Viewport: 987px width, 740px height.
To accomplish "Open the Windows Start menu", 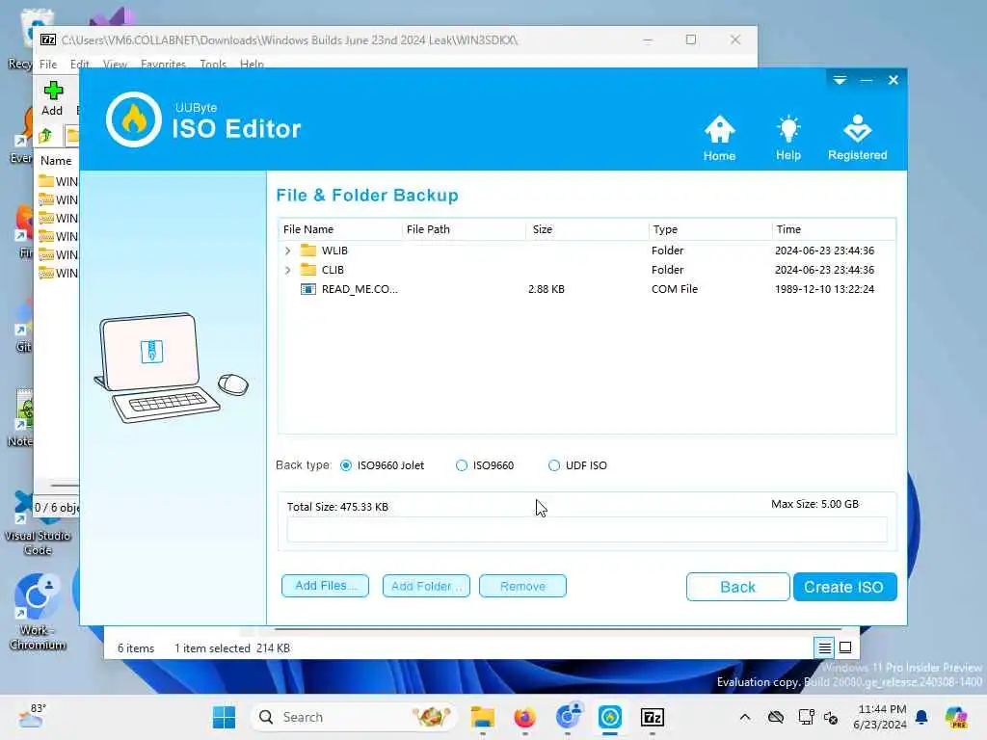I will coord(224,717).
